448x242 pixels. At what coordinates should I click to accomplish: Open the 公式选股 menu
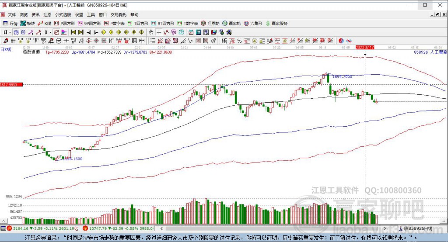(63, 14)
